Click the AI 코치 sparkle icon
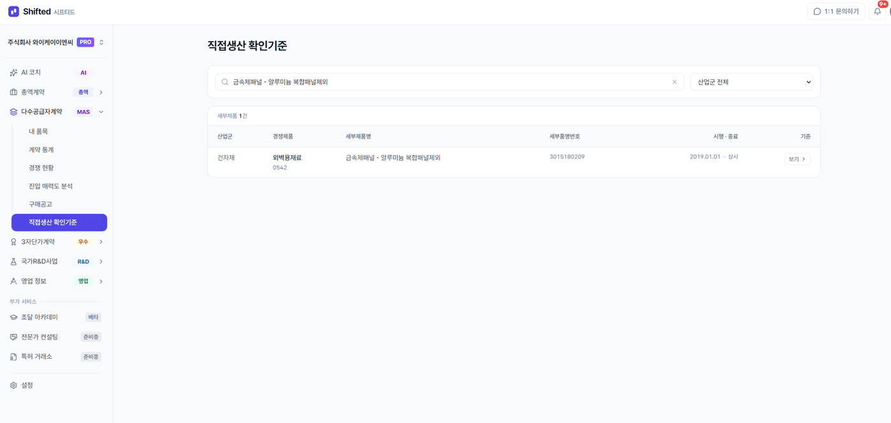Viewport: 891px width, 423px height. coord(13,73)
